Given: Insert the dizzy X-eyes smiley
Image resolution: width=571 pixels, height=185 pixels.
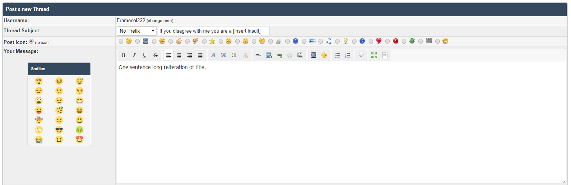Looking at the screenshot, I should (x=39, y=81).
